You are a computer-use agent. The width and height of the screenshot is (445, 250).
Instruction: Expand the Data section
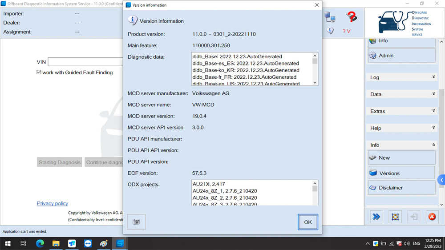(401, 94)
